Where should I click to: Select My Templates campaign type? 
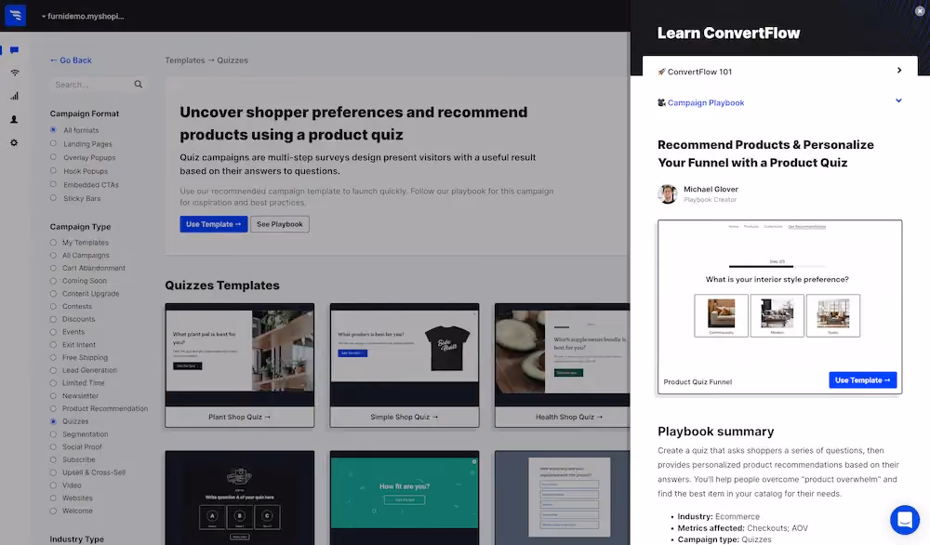click(53, 243)
